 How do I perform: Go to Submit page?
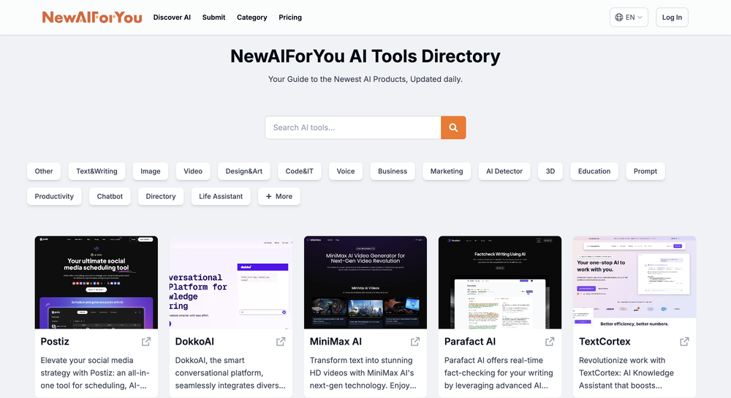click(213, 18)
